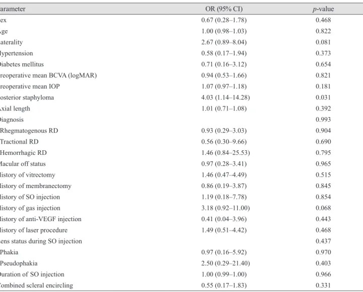Select the Hemorrhagic RD row label

point(23,153)
